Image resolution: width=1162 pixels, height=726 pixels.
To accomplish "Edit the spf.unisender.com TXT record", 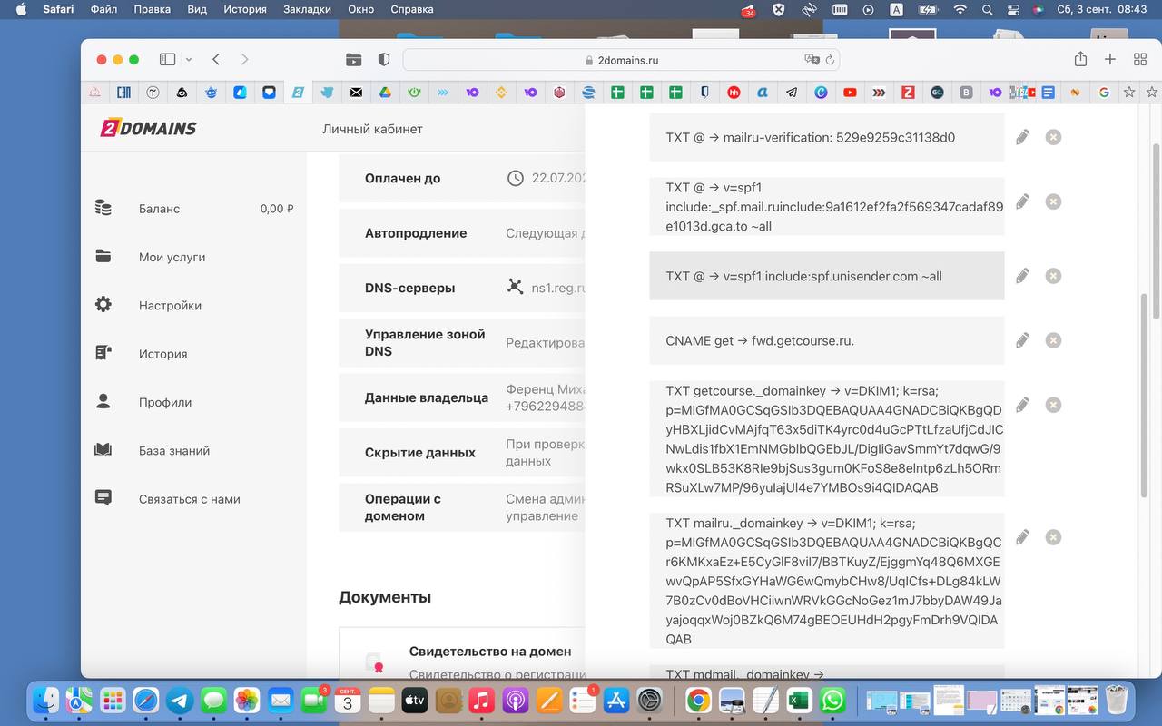I will tap(1022, 275).
